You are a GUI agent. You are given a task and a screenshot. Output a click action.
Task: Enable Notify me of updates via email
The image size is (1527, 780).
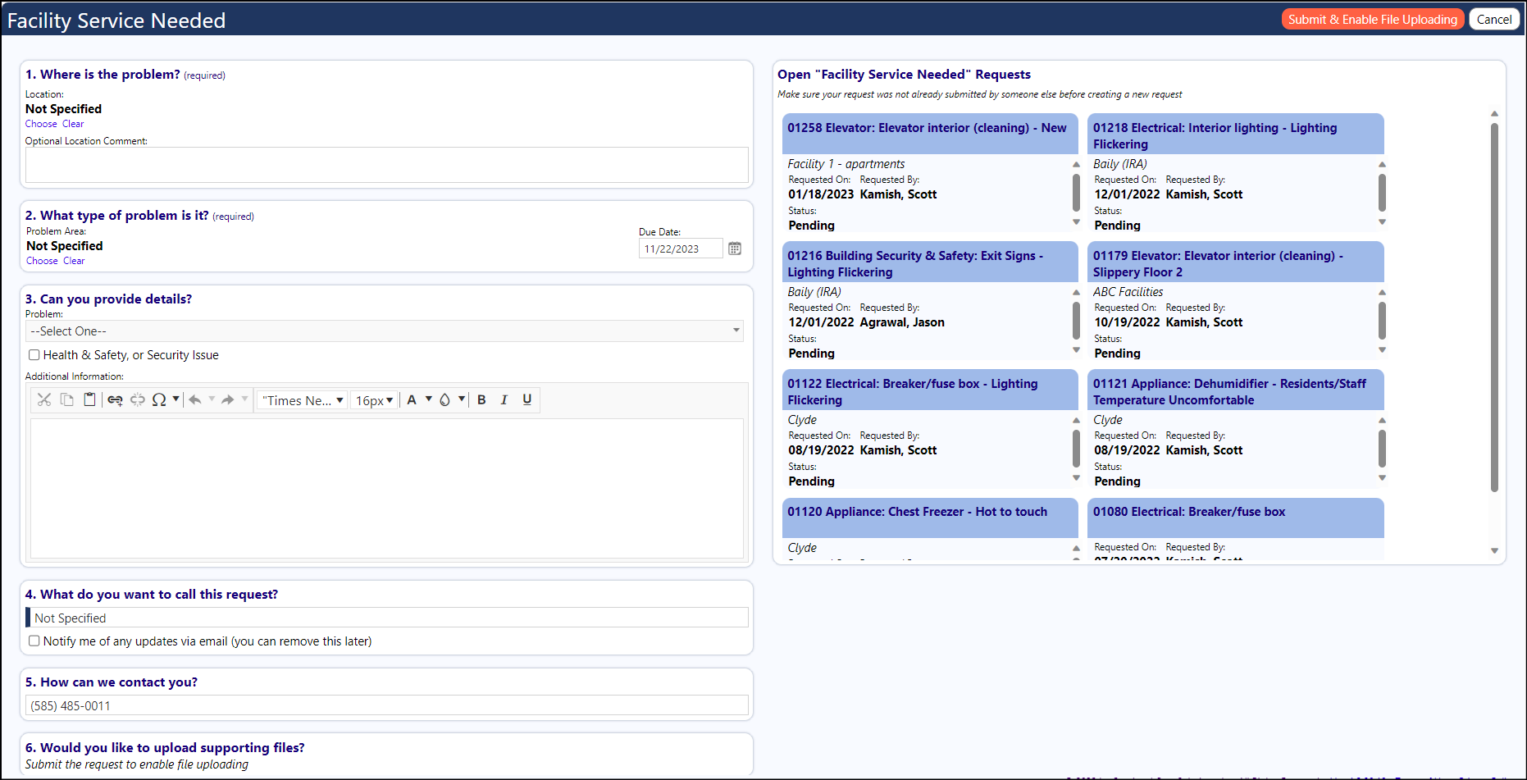point(34,641)
